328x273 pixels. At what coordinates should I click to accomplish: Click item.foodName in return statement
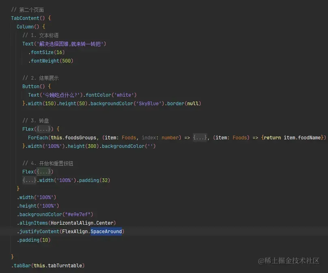point(302,138)
